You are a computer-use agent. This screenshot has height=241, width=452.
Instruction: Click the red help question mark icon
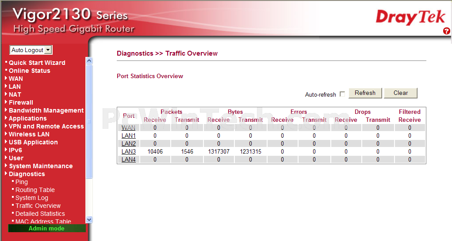pyautogui.click(x=447, y=31)
